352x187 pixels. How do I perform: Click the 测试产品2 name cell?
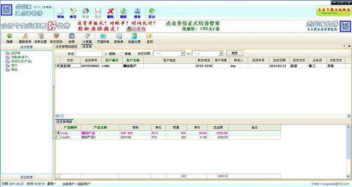click(x=101, y=137)
